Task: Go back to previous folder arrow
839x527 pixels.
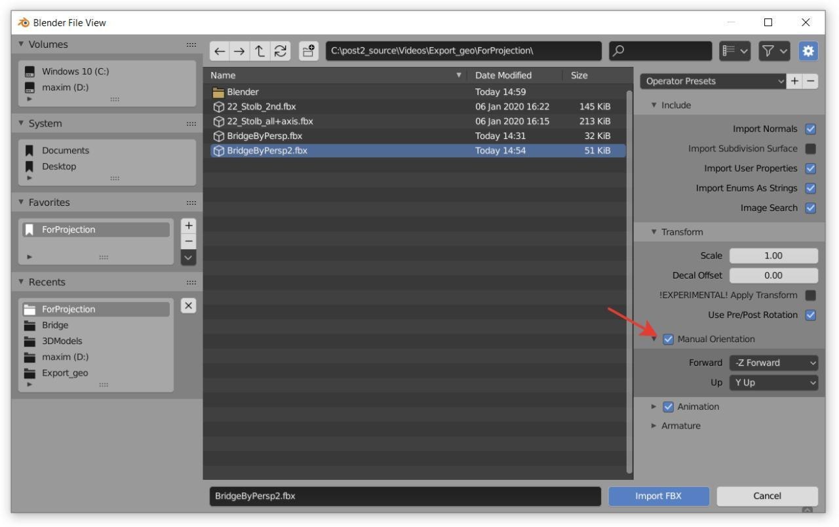Action: click(220, 52)
